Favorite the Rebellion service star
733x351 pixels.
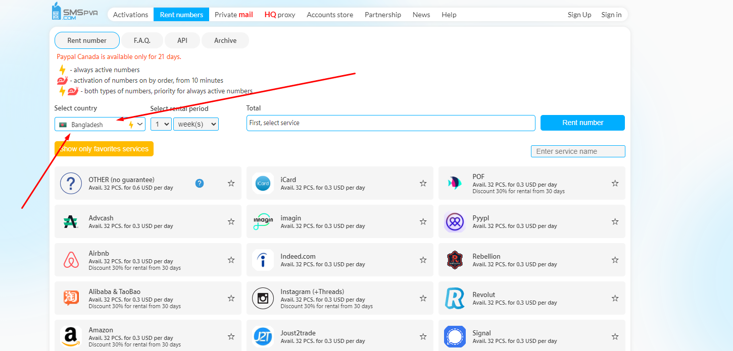pyautogui.click(x=615, y=260)
